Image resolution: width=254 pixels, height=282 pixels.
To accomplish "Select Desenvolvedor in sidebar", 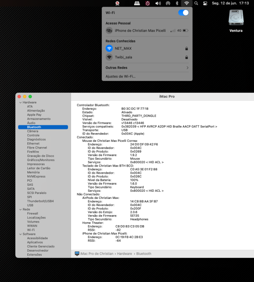I will (38, 250).
